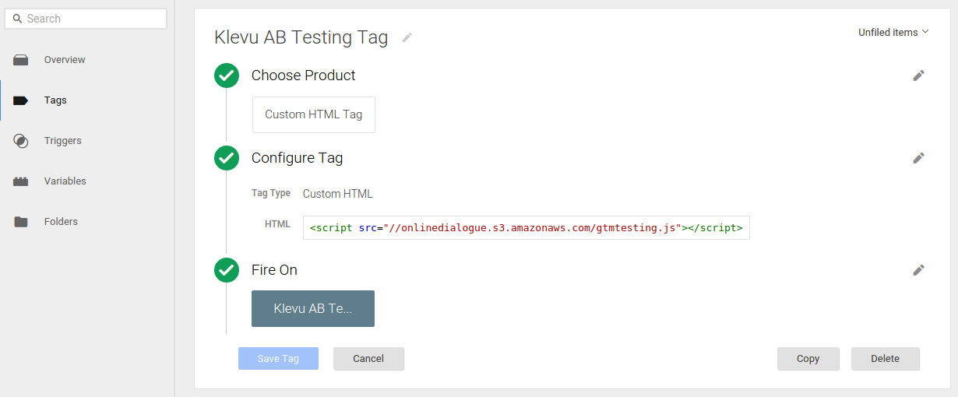Cancel the tag editing
Viewport: 958px width, 397px height.
(x=368, y=359)
